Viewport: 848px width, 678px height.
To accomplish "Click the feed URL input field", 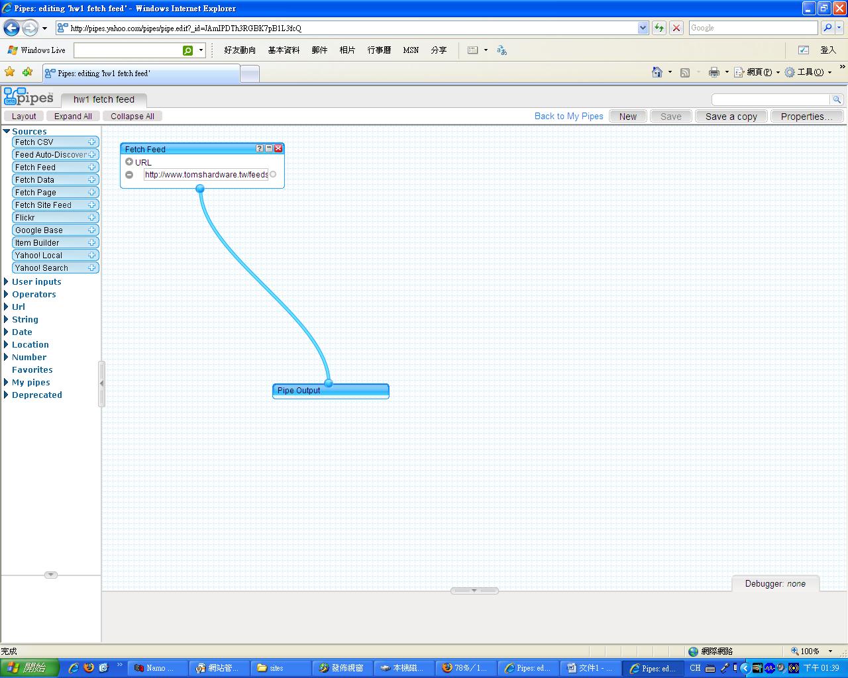I will pos(206,175).
